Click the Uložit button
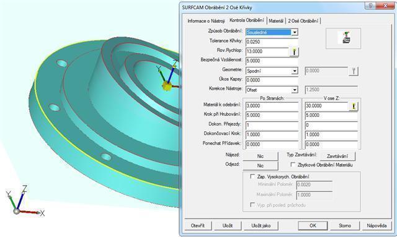397x237 pixels. [228, 226]
